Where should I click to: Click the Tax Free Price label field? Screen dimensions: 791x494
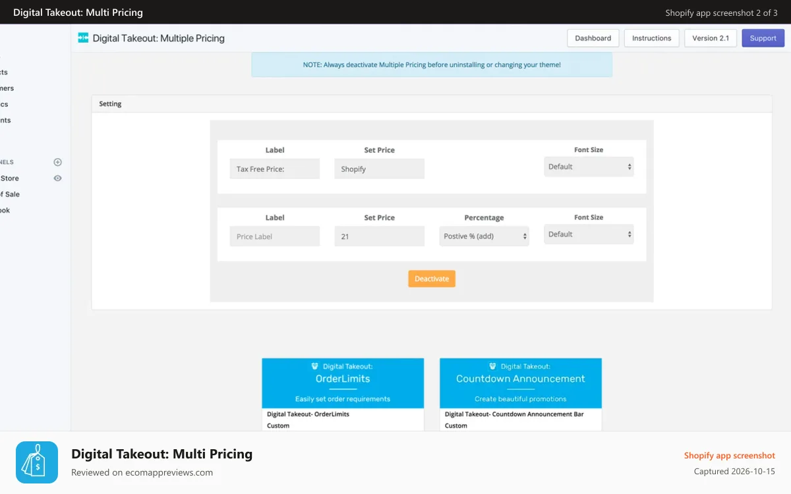pyautogui.click(x=275, y=169)
